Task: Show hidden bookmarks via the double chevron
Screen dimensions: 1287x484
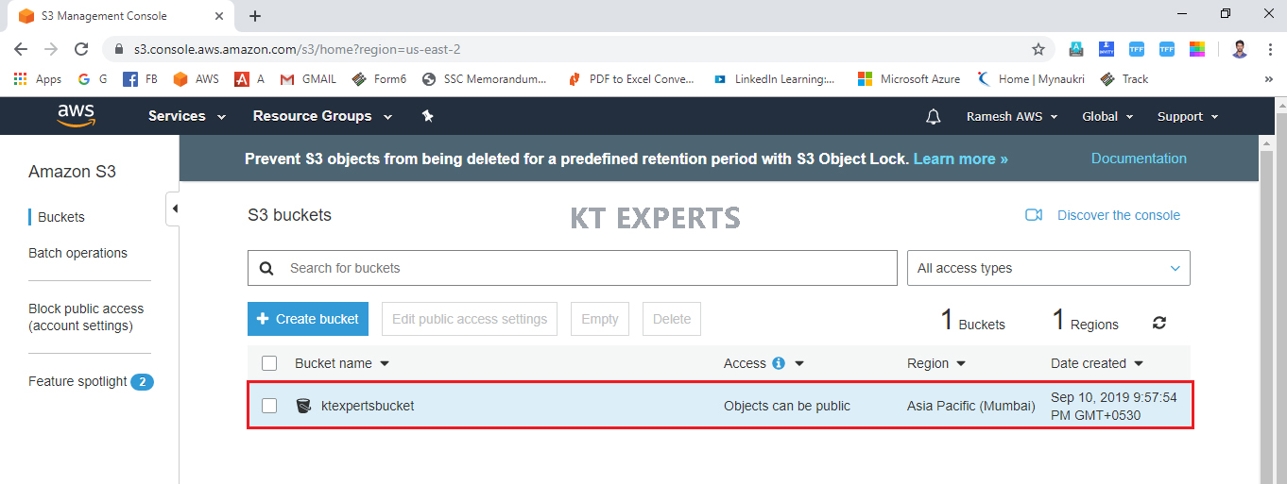Action: tap(1268, 79)
